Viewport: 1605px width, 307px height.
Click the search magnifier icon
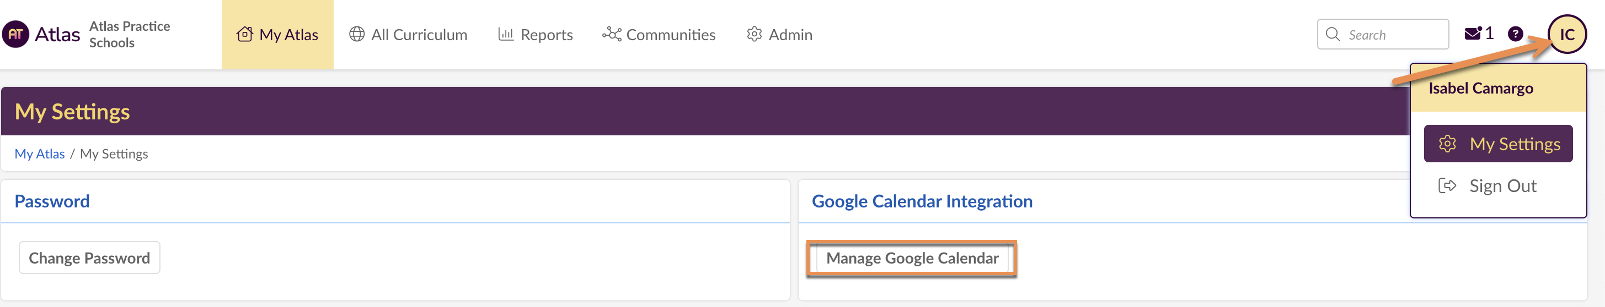pyautogui.click(x=1333, y=34)
